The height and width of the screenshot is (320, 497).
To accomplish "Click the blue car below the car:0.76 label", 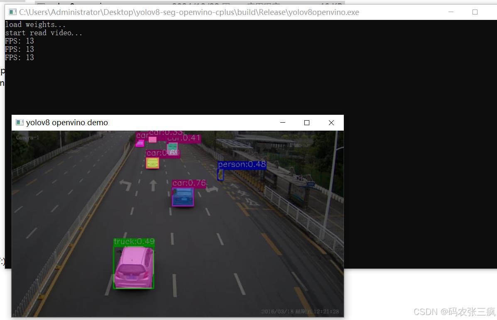I will [x=183, y=197].
